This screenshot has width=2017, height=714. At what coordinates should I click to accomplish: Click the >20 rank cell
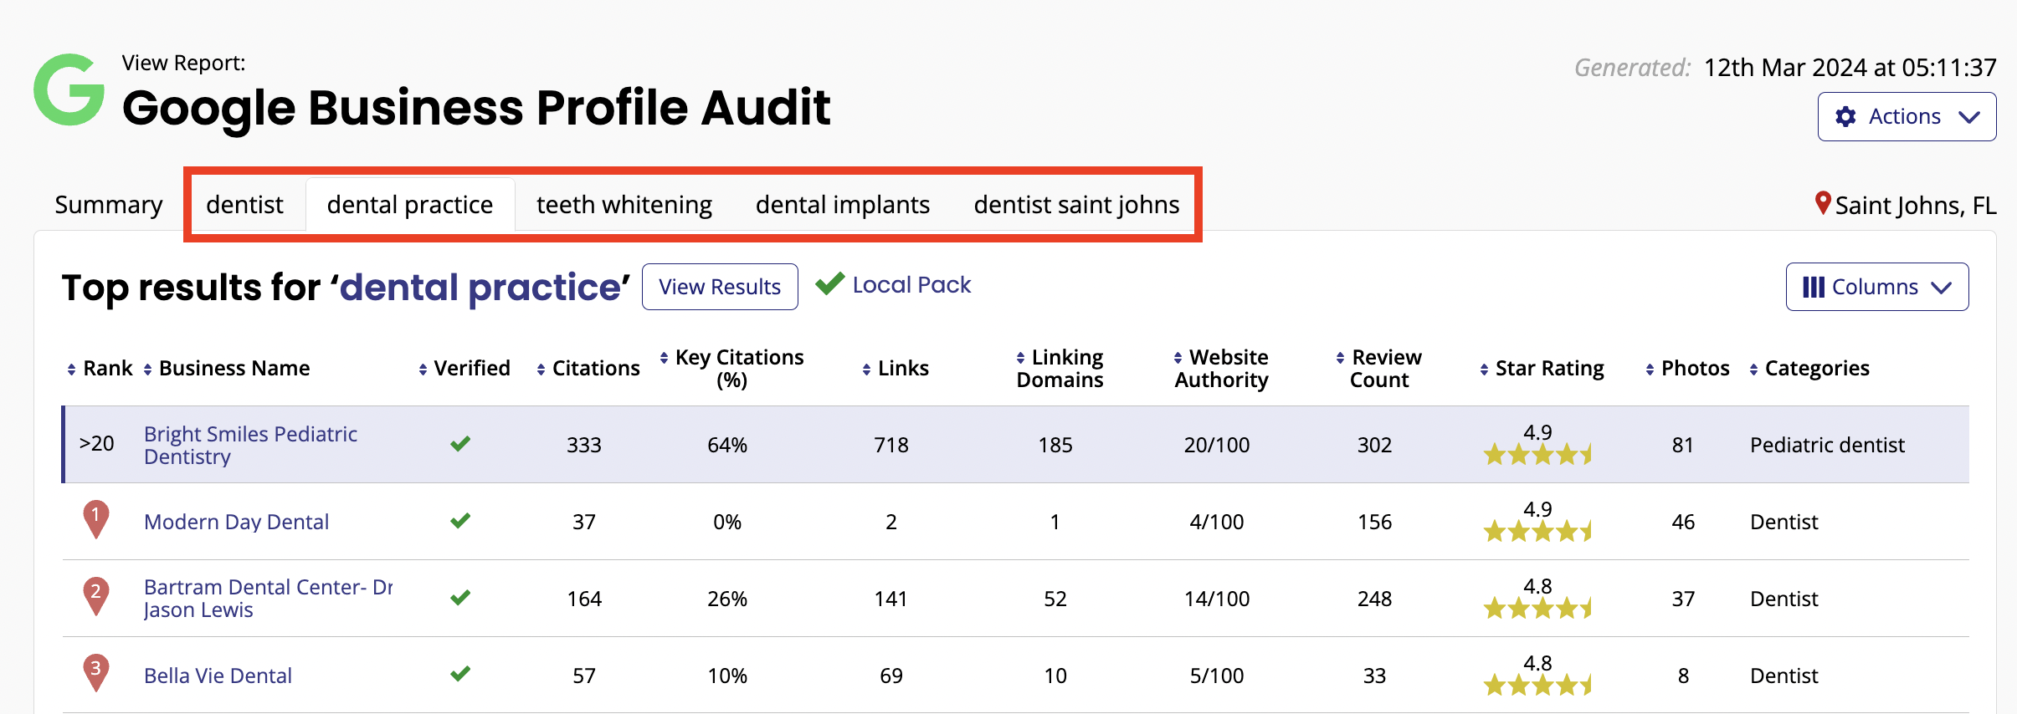96,443
